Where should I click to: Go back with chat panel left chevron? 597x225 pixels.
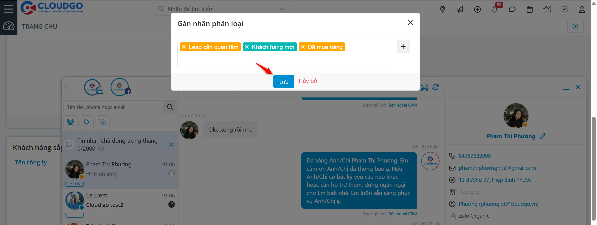point(66,87)
